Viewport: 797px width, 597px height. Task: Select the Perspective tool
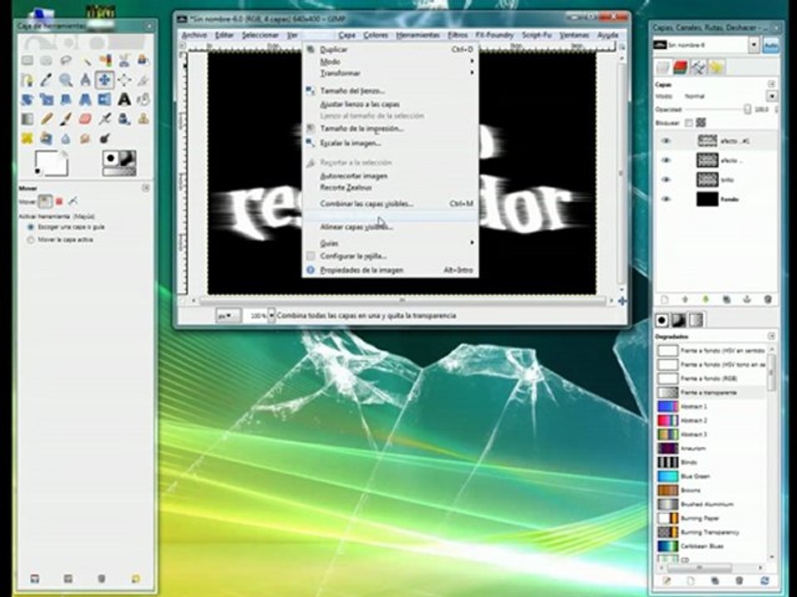point(86,99)
